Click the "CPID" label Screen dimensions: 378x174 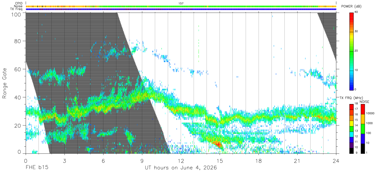19,3
